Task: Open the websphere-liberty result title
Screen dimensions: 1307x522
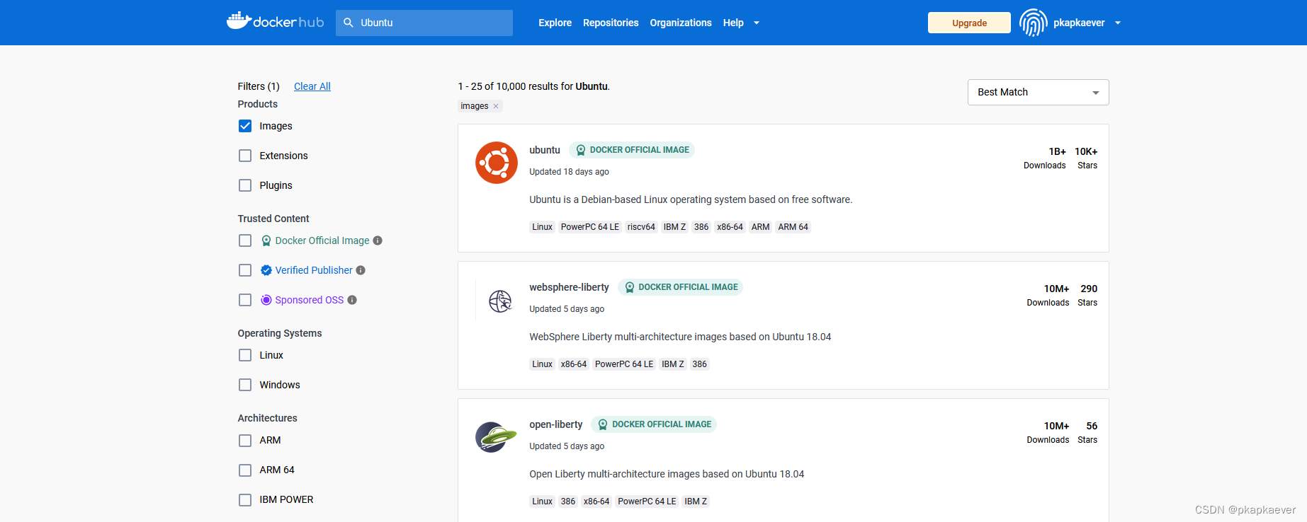Action: [569, 287]
